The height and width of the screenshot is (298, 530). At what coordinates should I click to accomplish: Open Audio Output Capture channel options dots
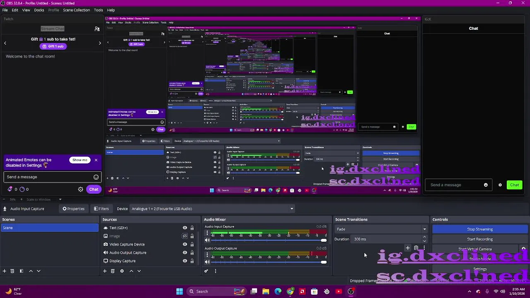coord(207,255)
